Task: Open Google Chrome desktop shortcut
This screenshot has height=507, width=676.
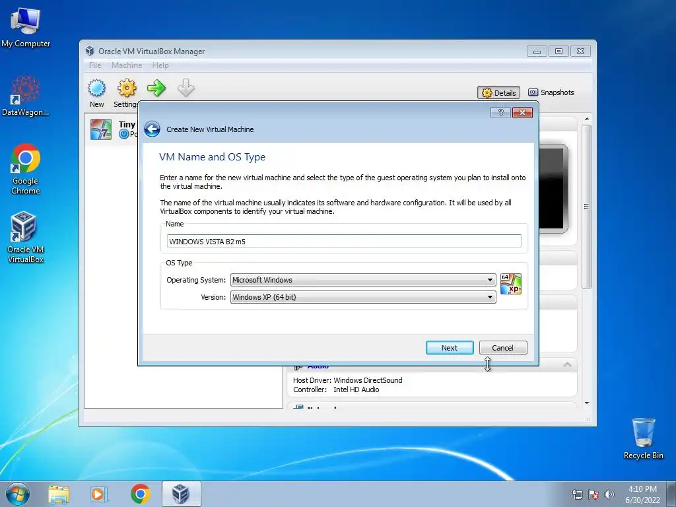Action: 26,170
